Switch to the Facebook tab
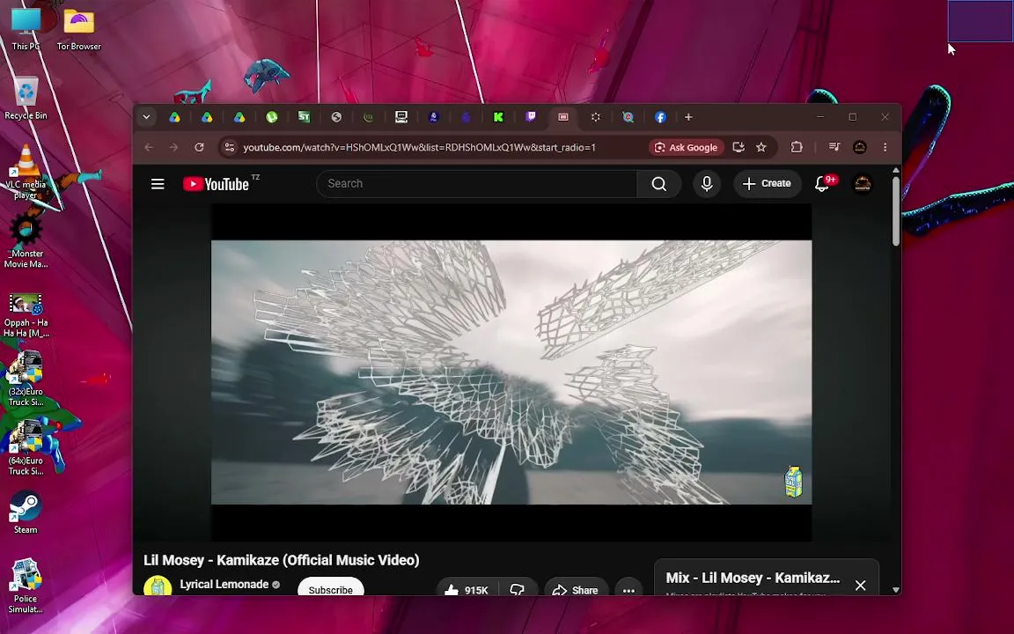 659,117
